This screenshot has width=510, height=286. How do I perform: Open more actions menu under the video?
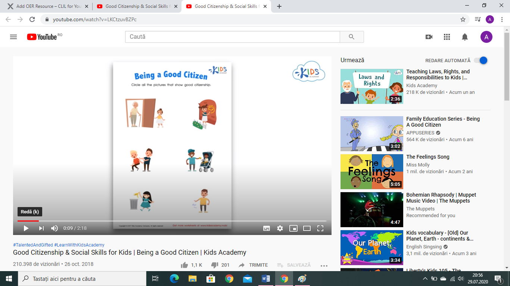coord(324,265)
